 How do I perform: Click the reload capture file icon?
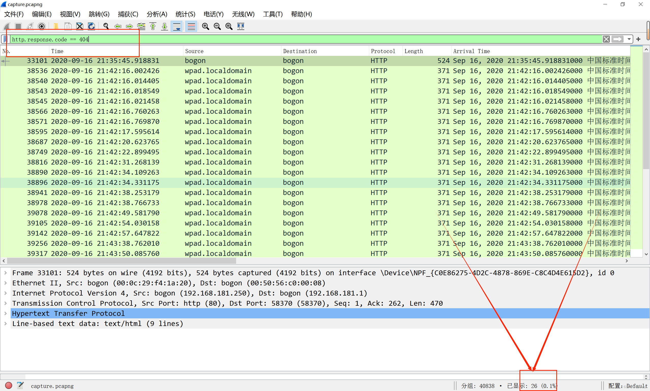(x=91, y=26)
